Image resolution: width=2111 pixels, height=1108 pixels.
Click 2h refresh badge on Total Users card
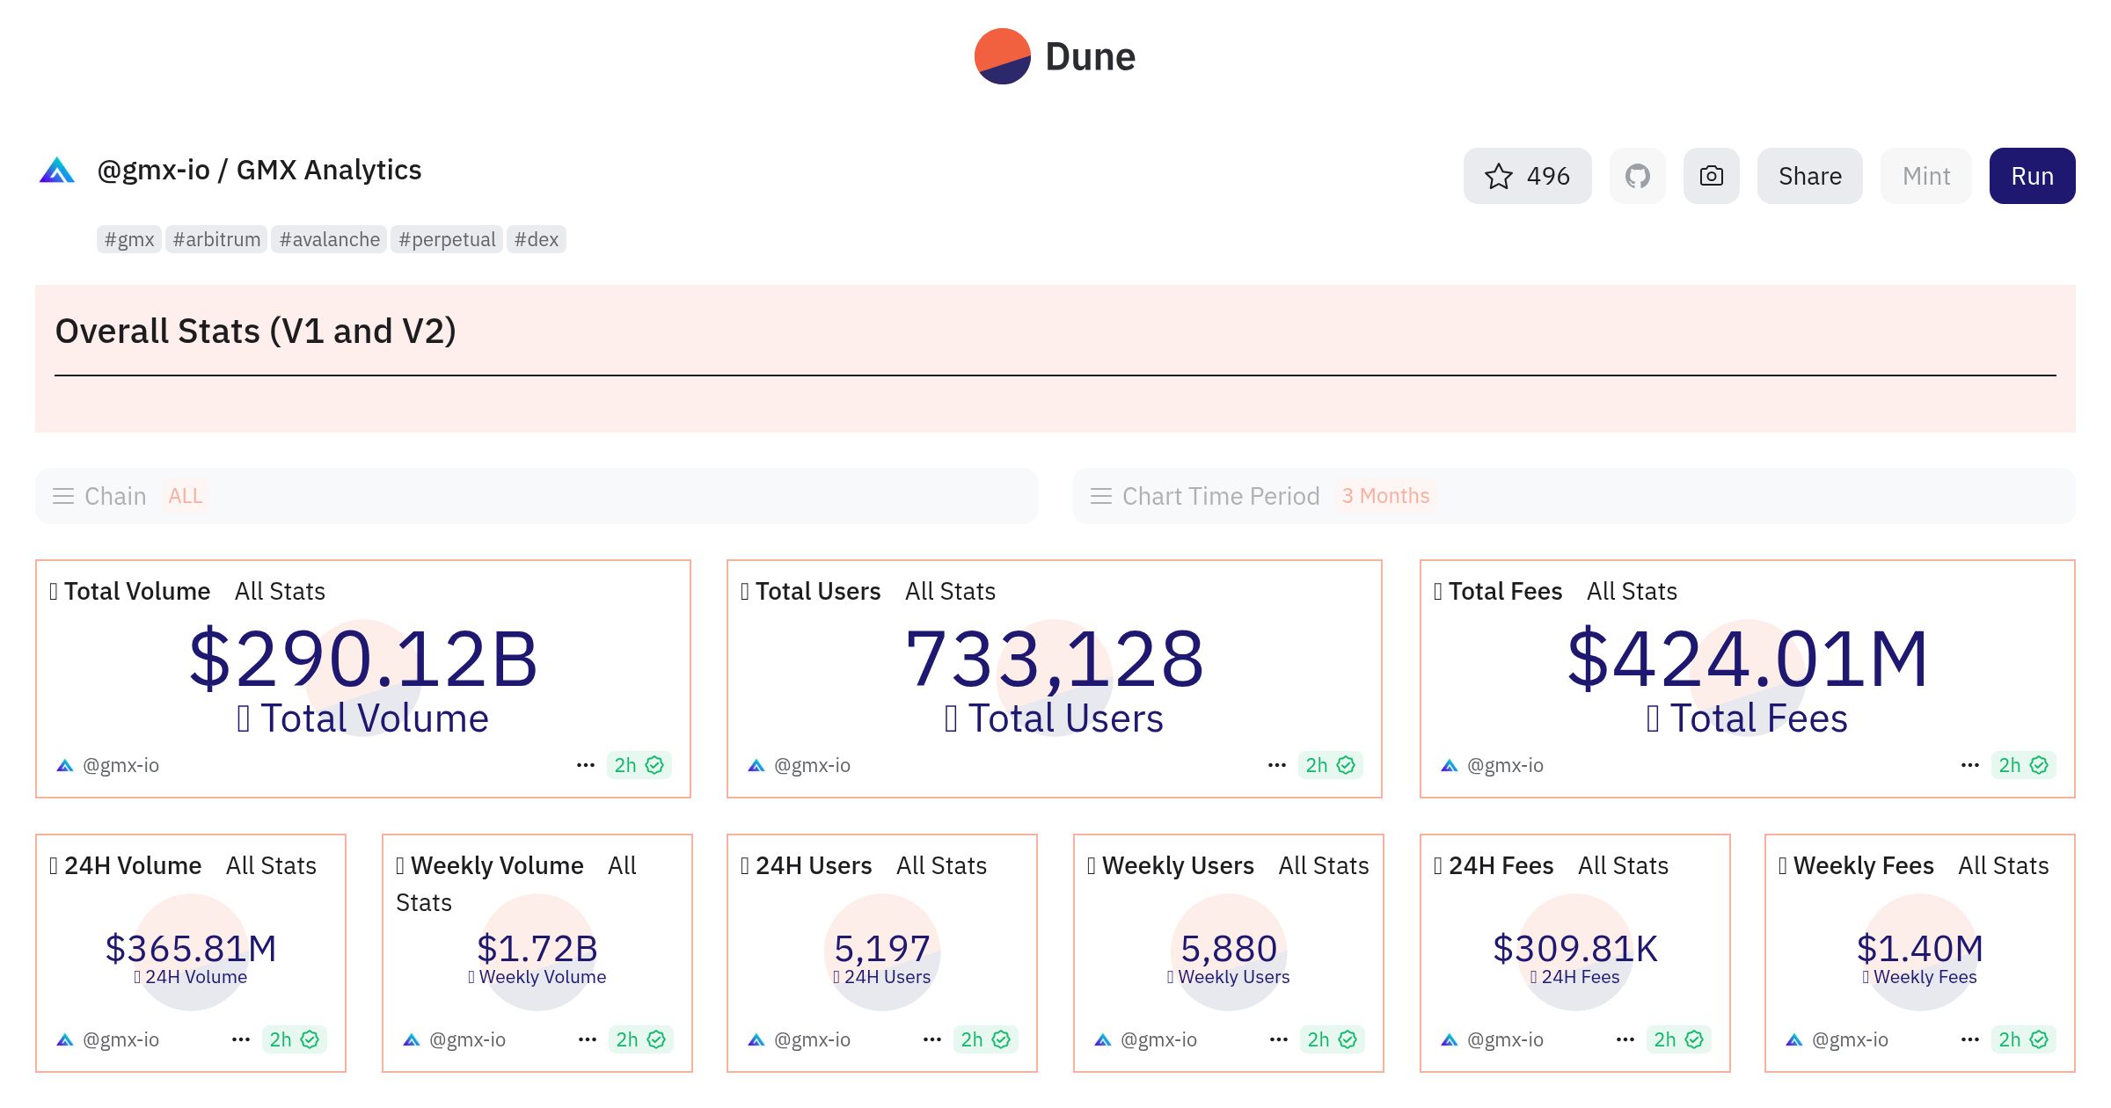click(1331, 765)
